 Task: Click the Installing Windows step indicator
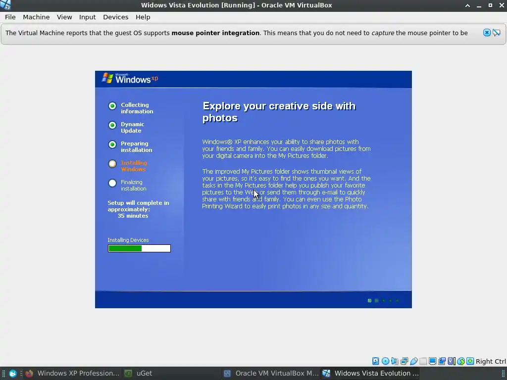click(x=112, y=164)
